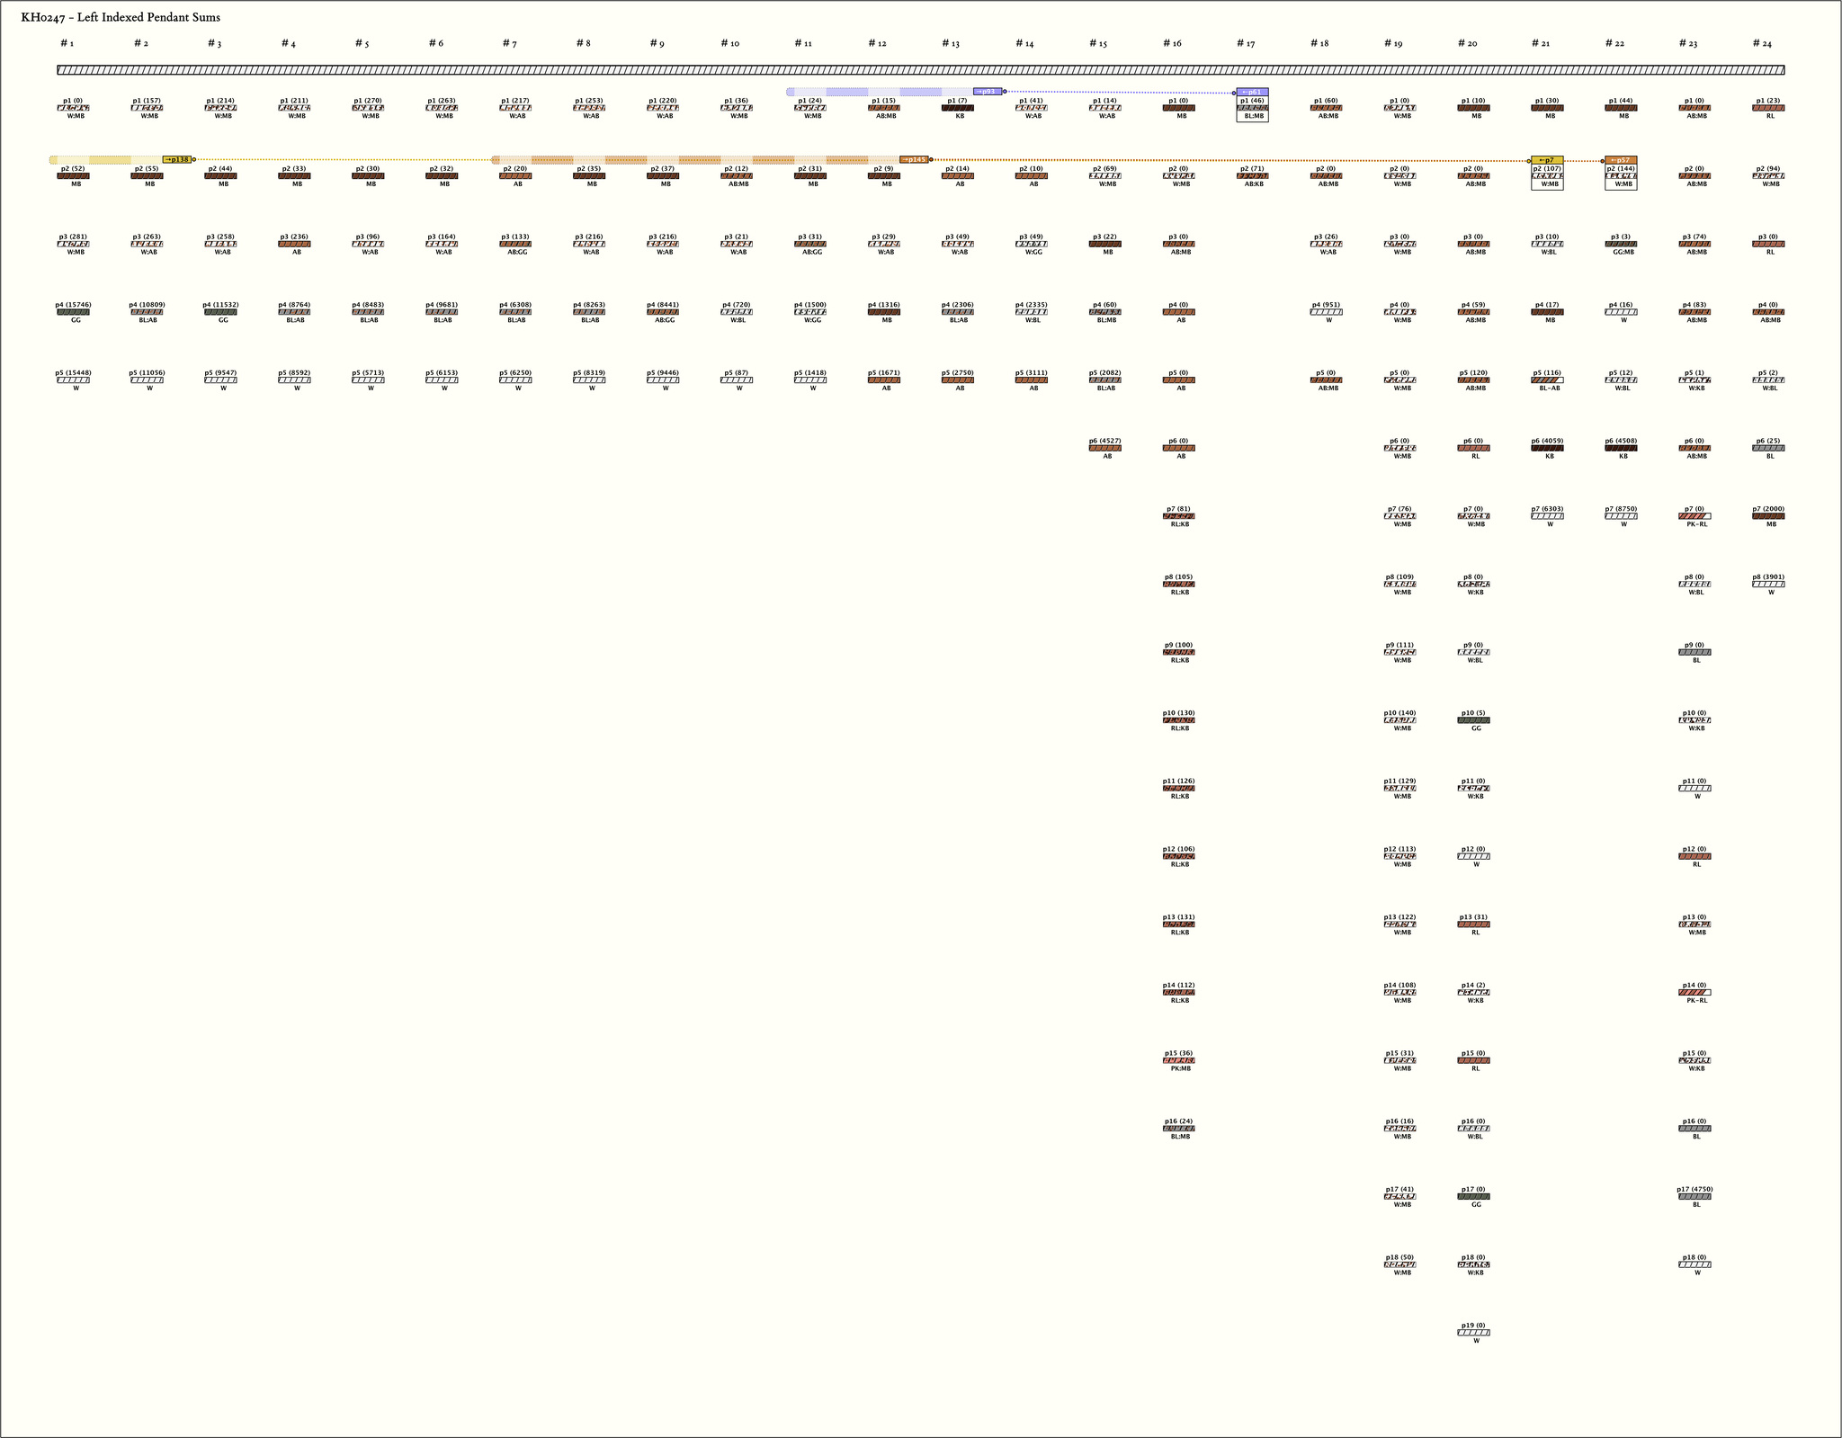The image size is (1842, 1438).
Task: Select pendant label p8 (3901)
Action: tap(1768, 577)
